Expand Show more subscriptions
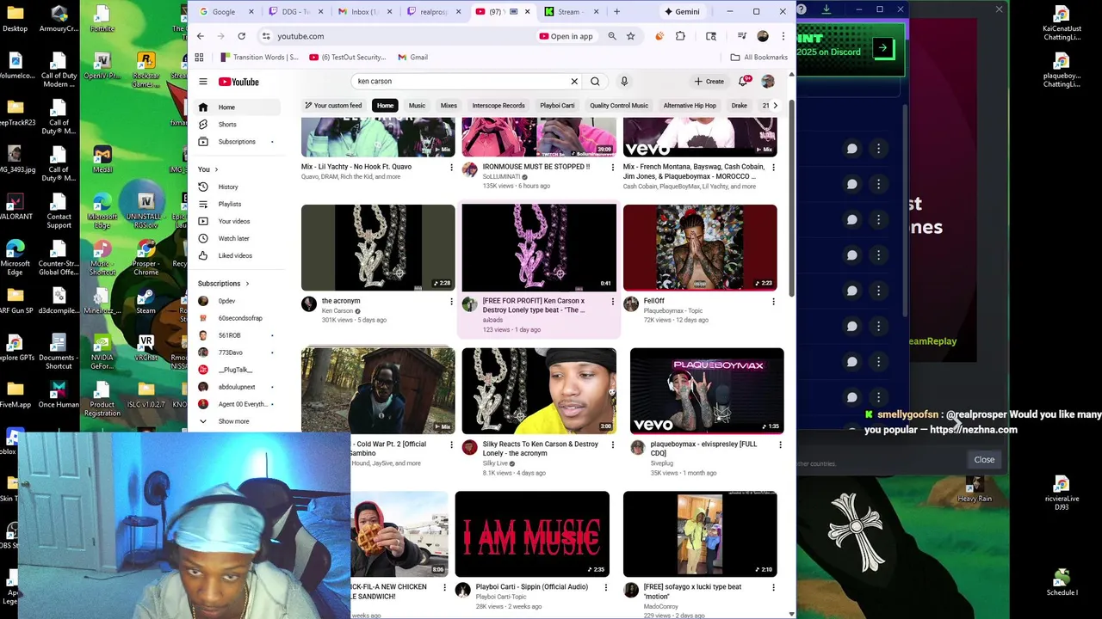The image size is (1102, 619). point(233,421)
